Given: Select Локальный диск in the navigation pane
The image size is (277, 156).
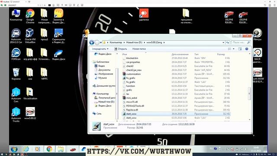Looking at the screenshot, I should pyautogui.click(x=105, y=97).
